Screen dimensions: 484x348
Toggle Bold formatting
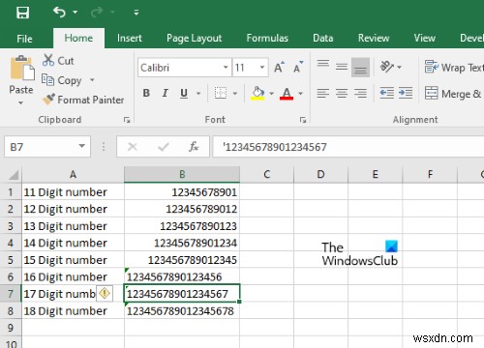coord(146,94)
